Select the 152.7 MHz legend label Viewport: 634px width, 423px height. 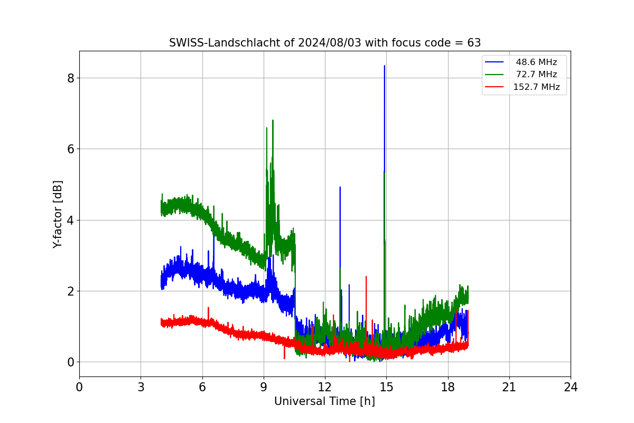tap(536, 87)
